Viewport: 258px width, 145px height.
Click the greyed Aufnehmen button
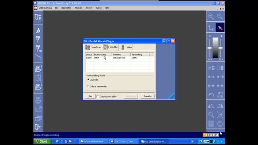[131, 96]
